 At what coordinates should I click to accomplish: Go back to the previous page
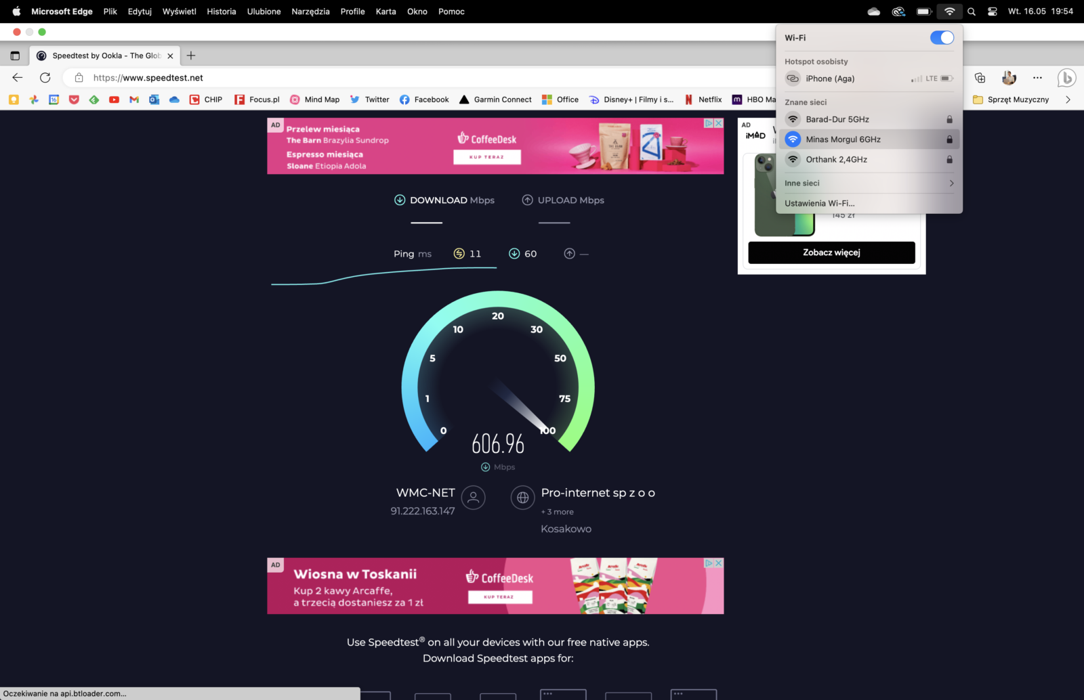(x=18, y=78)
